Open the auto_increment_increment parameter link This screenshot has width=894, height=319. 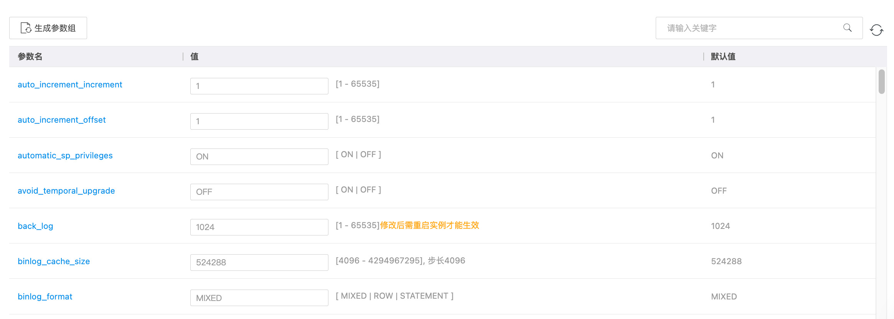(x=70, y=85)
